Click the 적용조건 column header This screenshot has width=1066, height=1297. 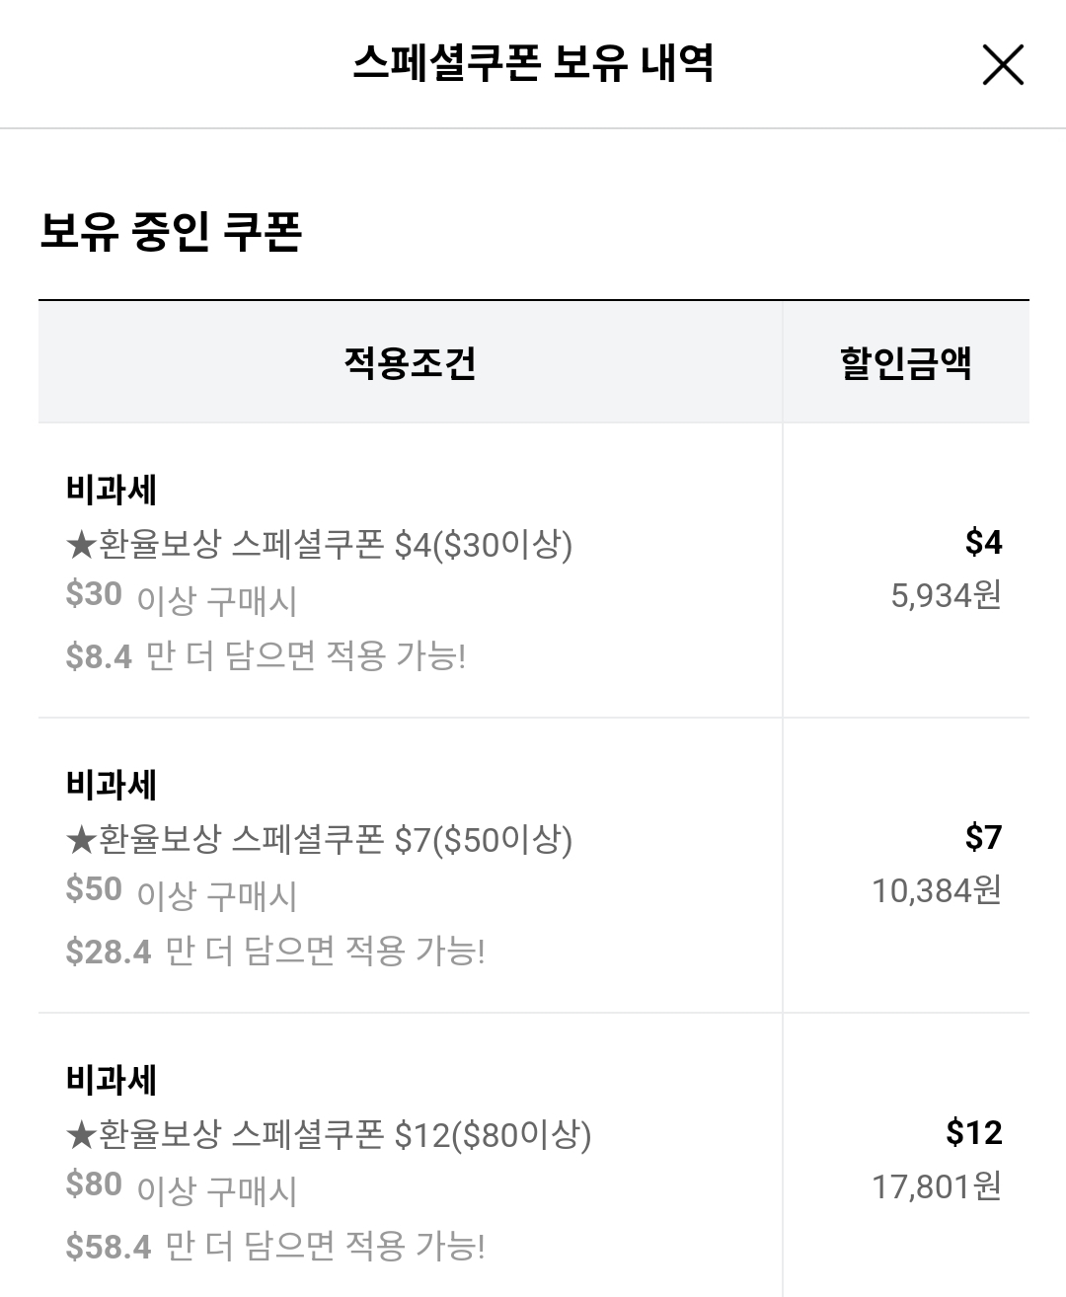tap(410, 362)
